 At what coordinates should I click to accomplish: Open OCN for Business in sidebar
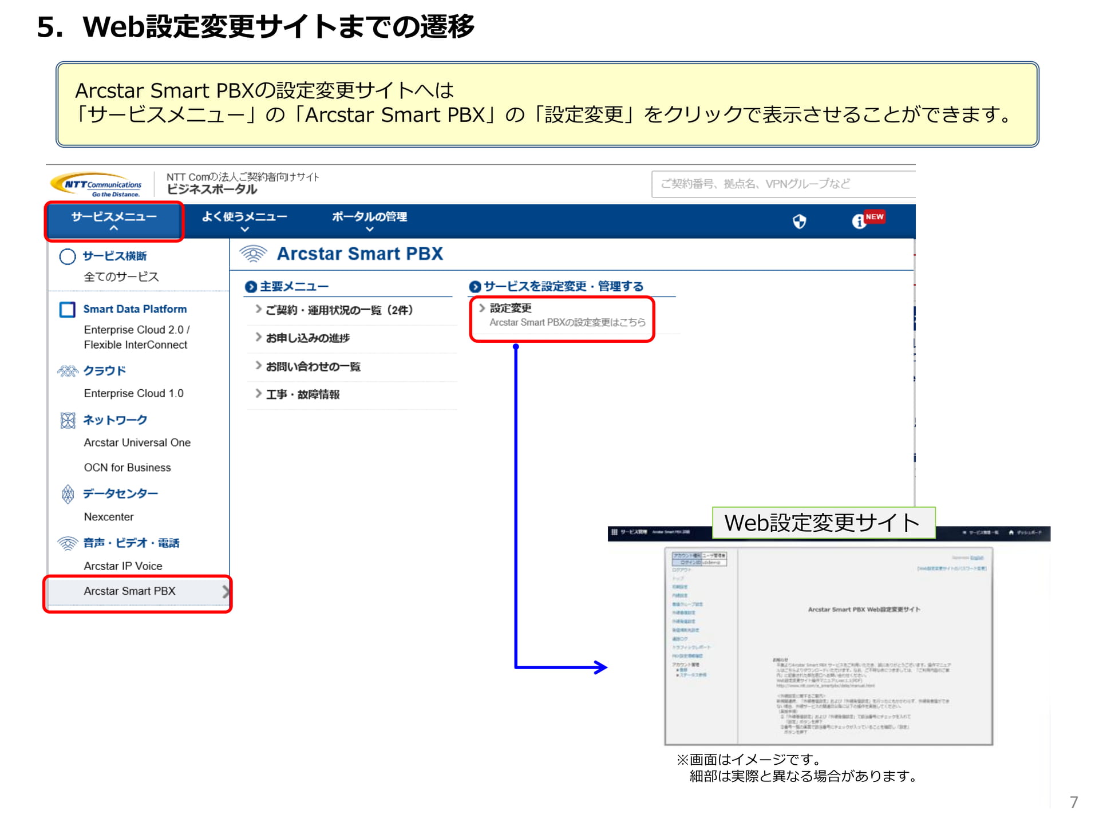[x=127, y=468]
